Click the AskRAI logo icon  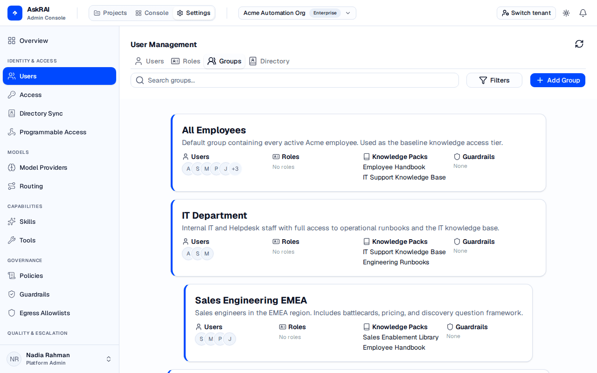tap(15, 13)
